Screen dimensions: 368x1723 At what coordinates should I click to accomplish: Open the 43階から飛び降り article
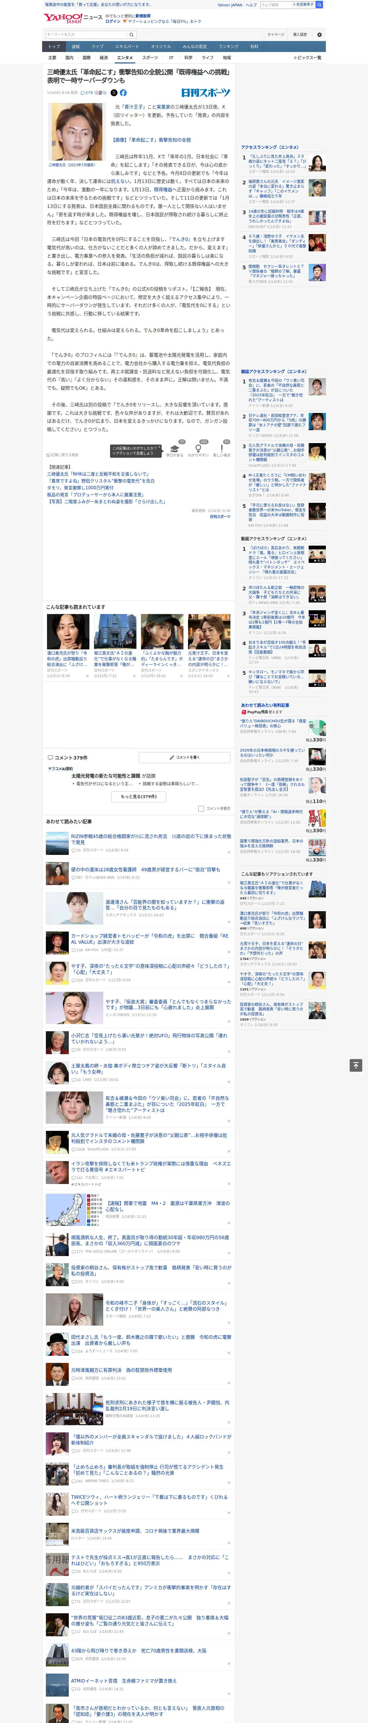pos(139,1650)
